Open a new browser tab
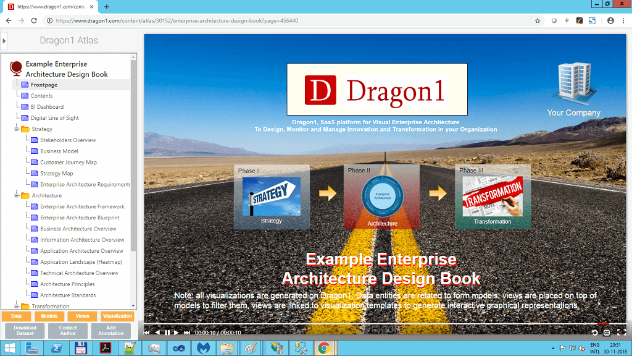The width and height of the screenshot is (632, 356). (106, 7)
